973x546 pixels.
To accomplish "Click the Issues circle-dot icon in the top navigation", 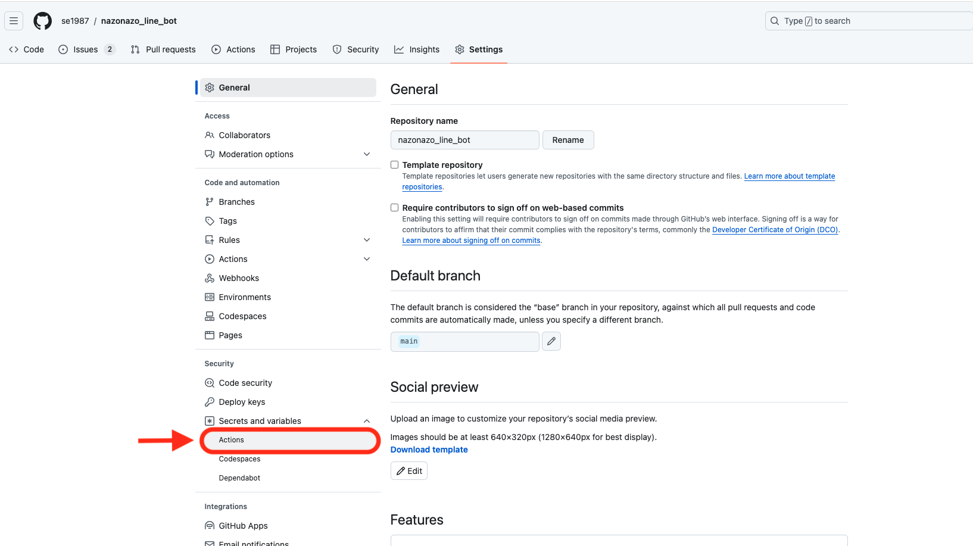I will (x=63, y=49).
